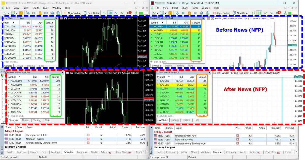Toggle priority box for Nonfarm Payrolls in Exness calendar

tap(88, 139)
